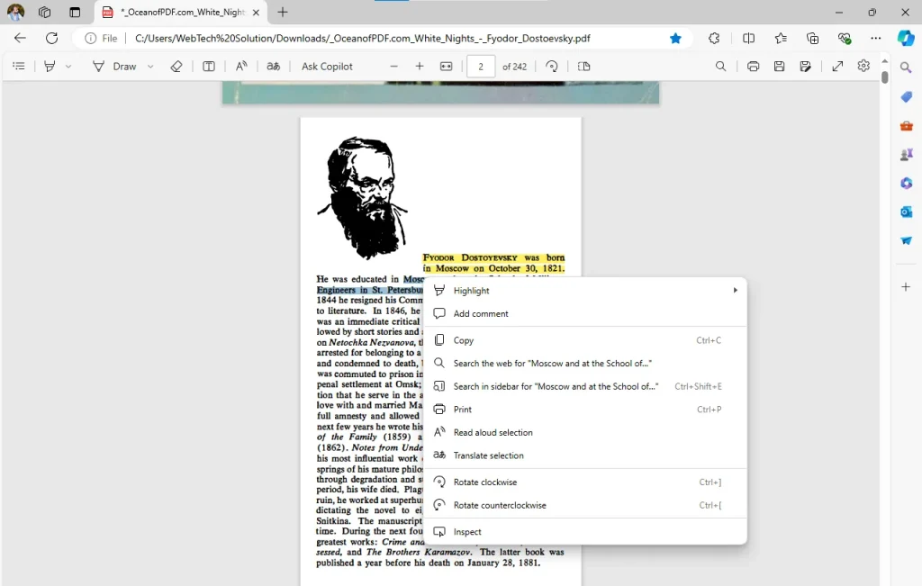
Task: Click the Read aloud toolbar icon
Action: [241, 67]
